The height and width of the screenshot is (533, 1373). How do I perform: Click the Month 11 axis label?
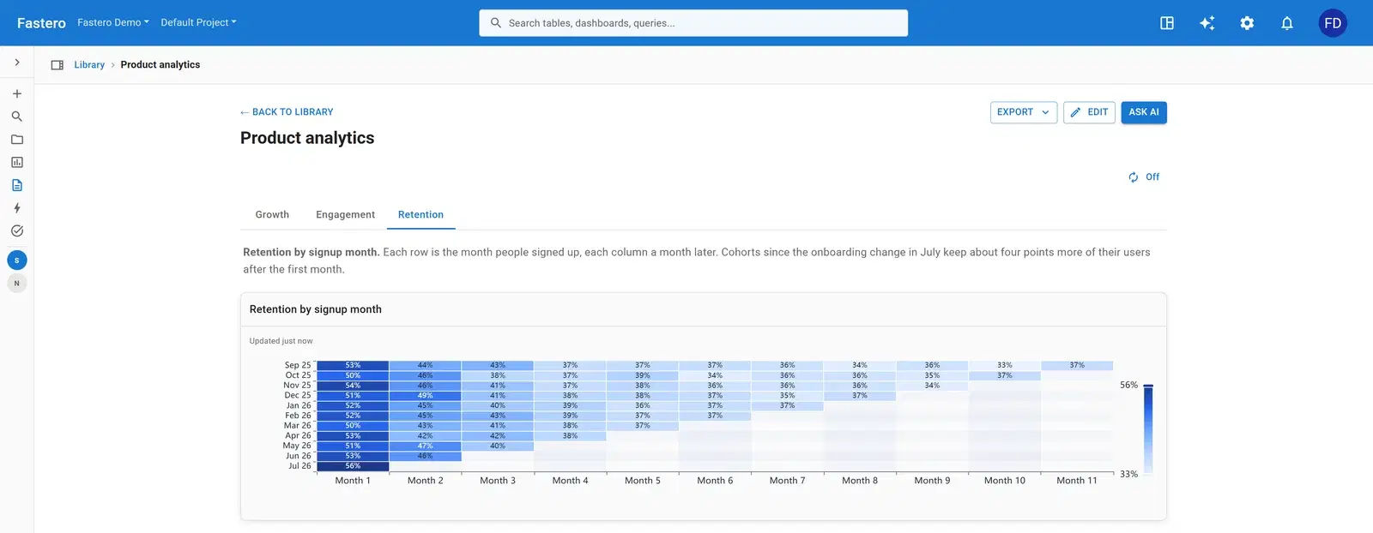1077,481
